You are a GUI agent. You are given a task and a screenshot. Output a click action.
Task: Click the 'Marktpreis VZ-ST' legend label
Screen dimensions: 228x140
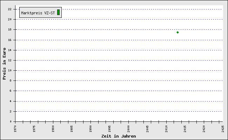[x=38, y=13]
